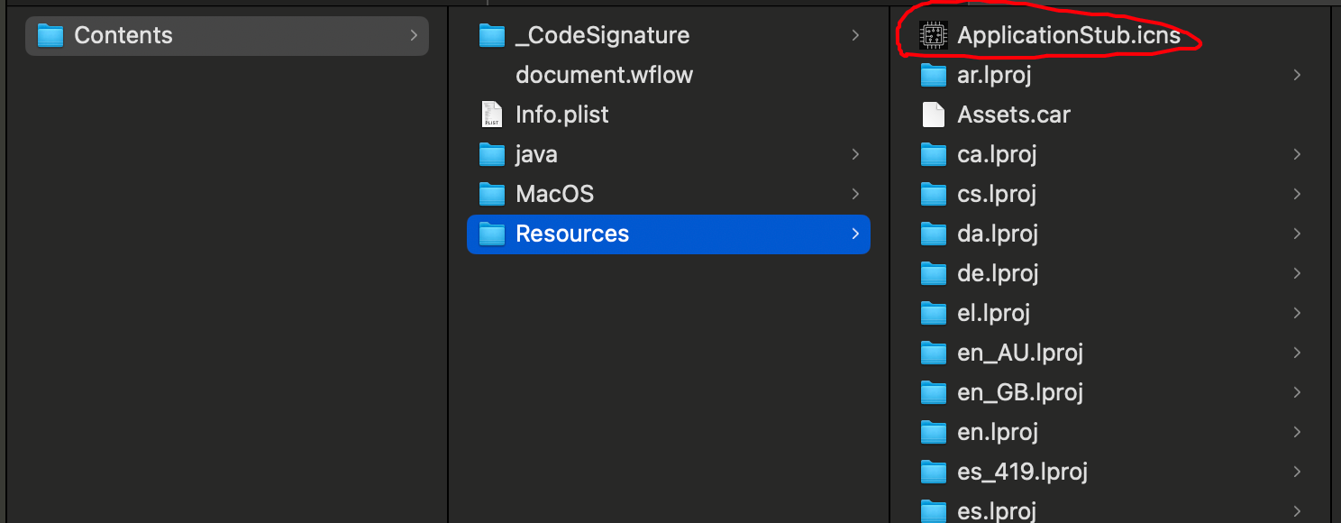Expand the en_GB.lproj chevron arrow
The width and height of the screenshot is (1341, 523).
[x=1297, y=392]
